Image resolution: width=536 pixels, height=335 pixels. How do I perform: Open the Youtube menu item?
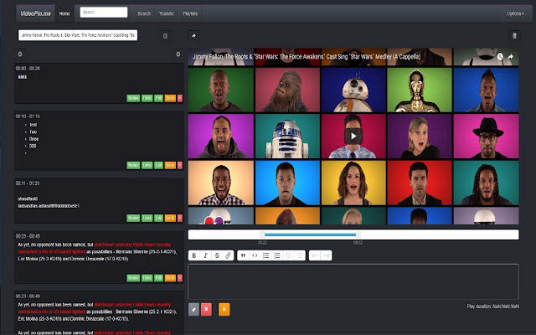(x=167, y=13)
